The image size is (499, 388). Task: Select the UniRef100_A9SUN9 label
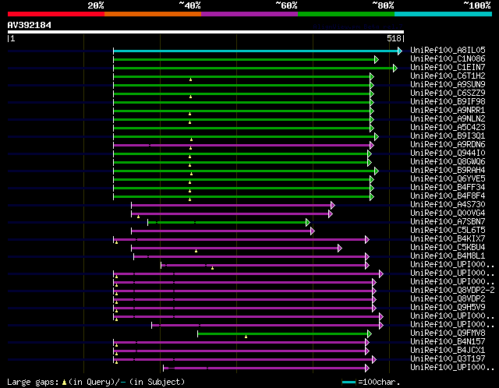pyautogui.click(x=448, y=84)
